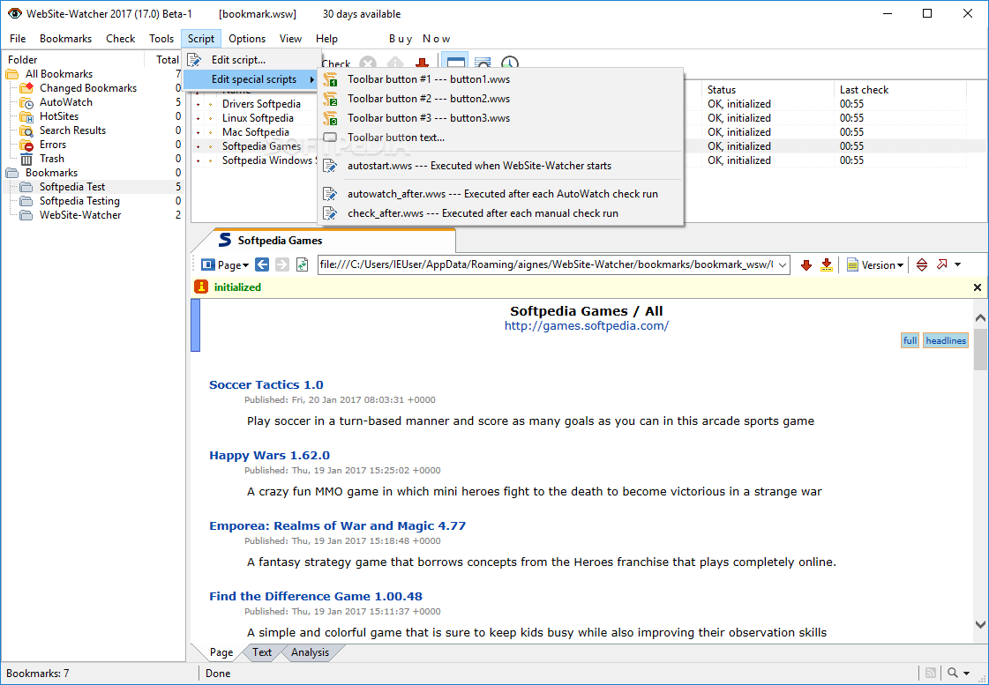989x685 pixels.
Task: Click the red arrow with yellow highlight icon
Action: pyautogui.click(x=827, y=265)
